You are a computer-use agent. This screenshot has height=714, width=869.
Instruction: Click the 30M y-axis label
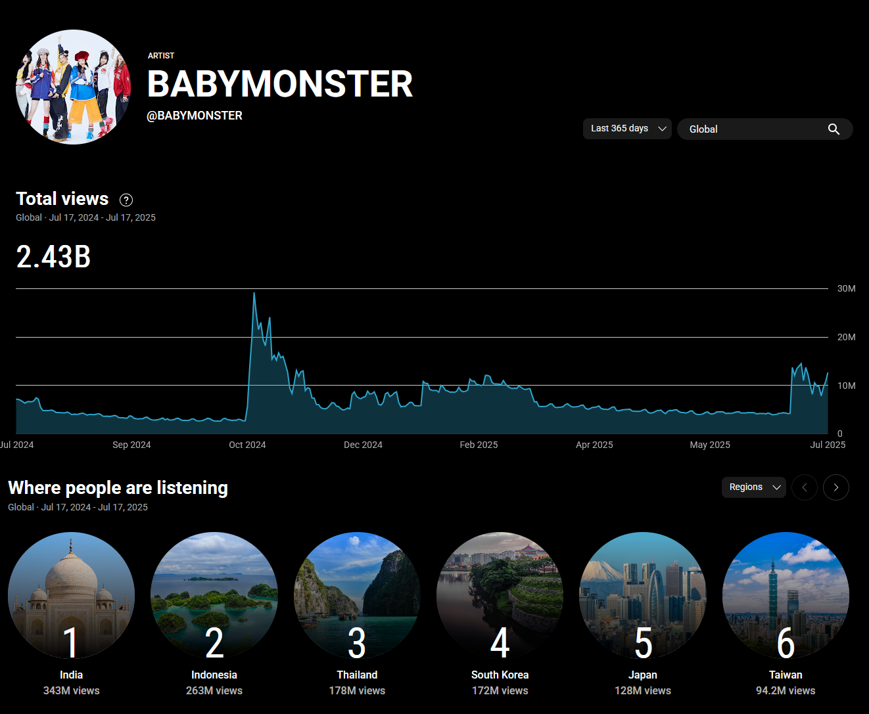(x=847, y=288)
